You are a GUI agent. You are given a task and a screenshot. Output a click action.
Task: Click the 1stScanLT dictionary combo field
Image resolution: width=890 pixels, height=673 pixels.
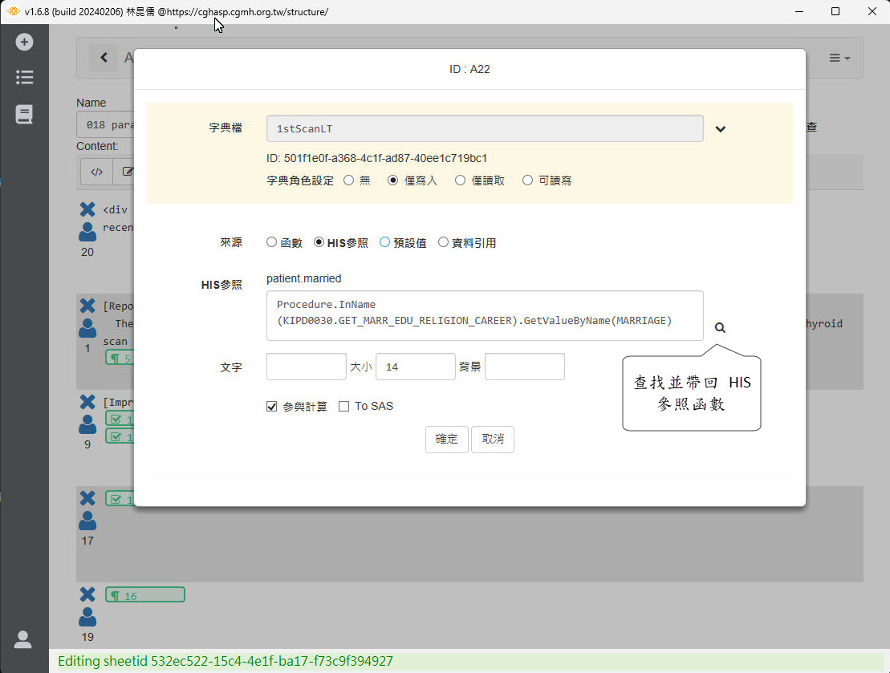[x=485, y=128]
